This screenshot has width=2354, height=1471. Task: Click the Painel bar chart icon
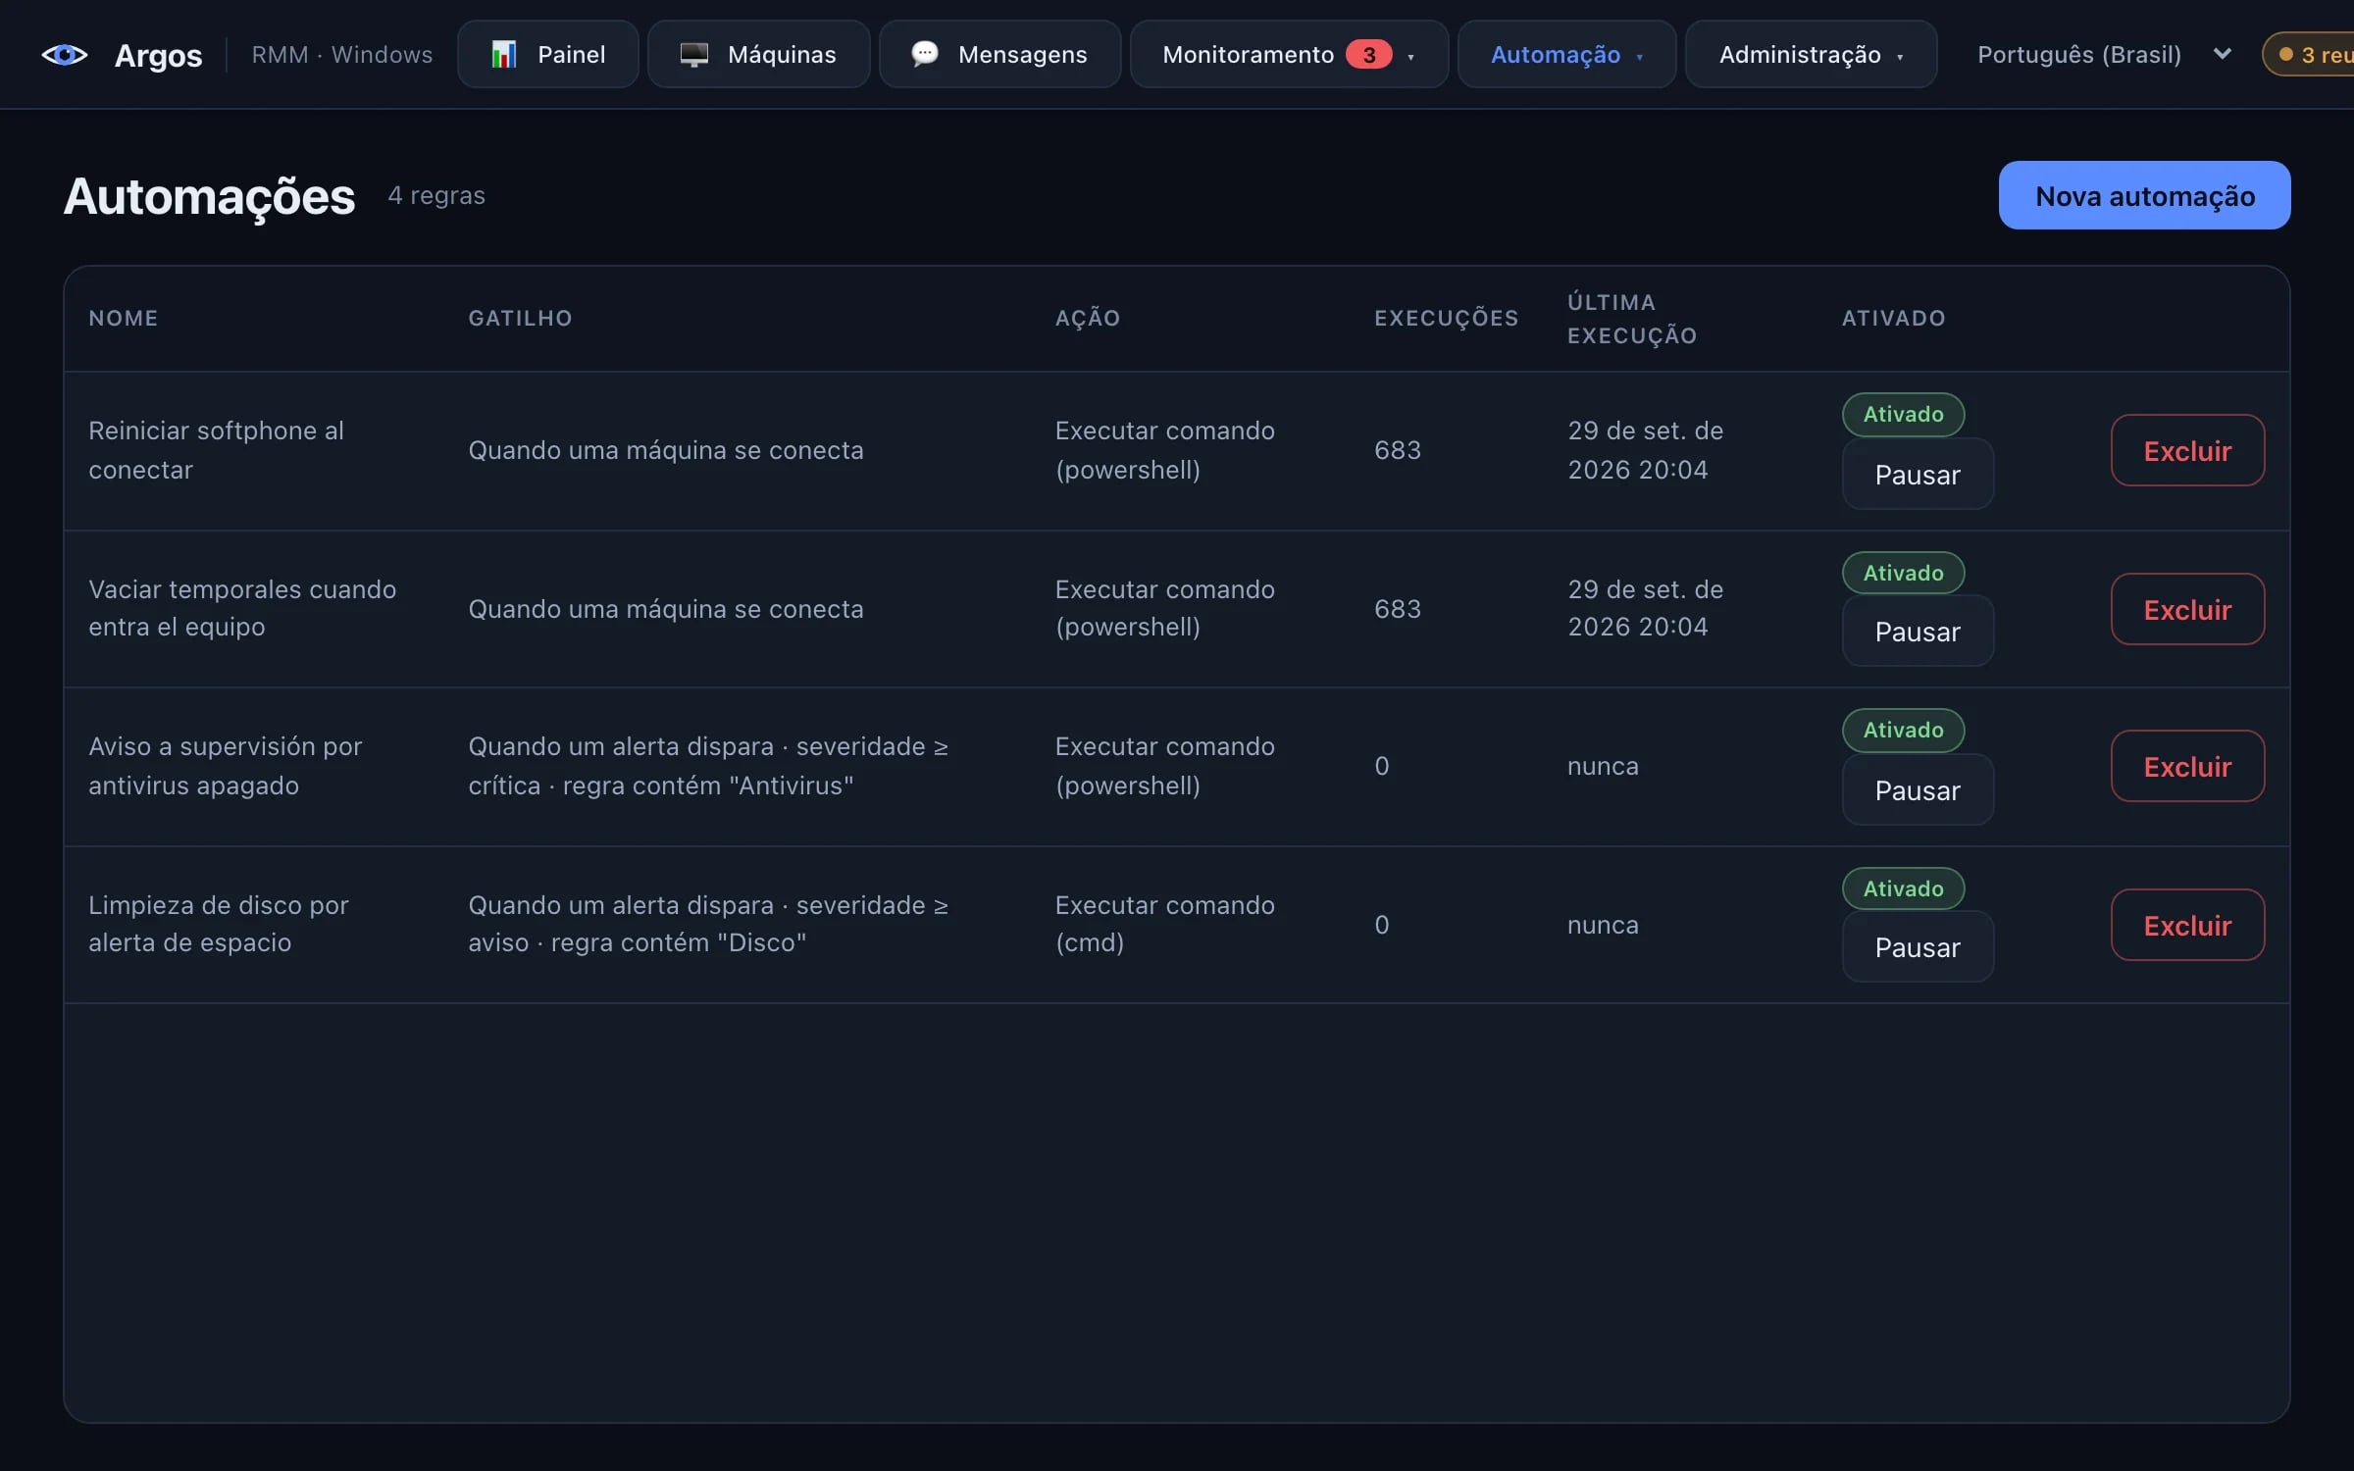point(503,54)
